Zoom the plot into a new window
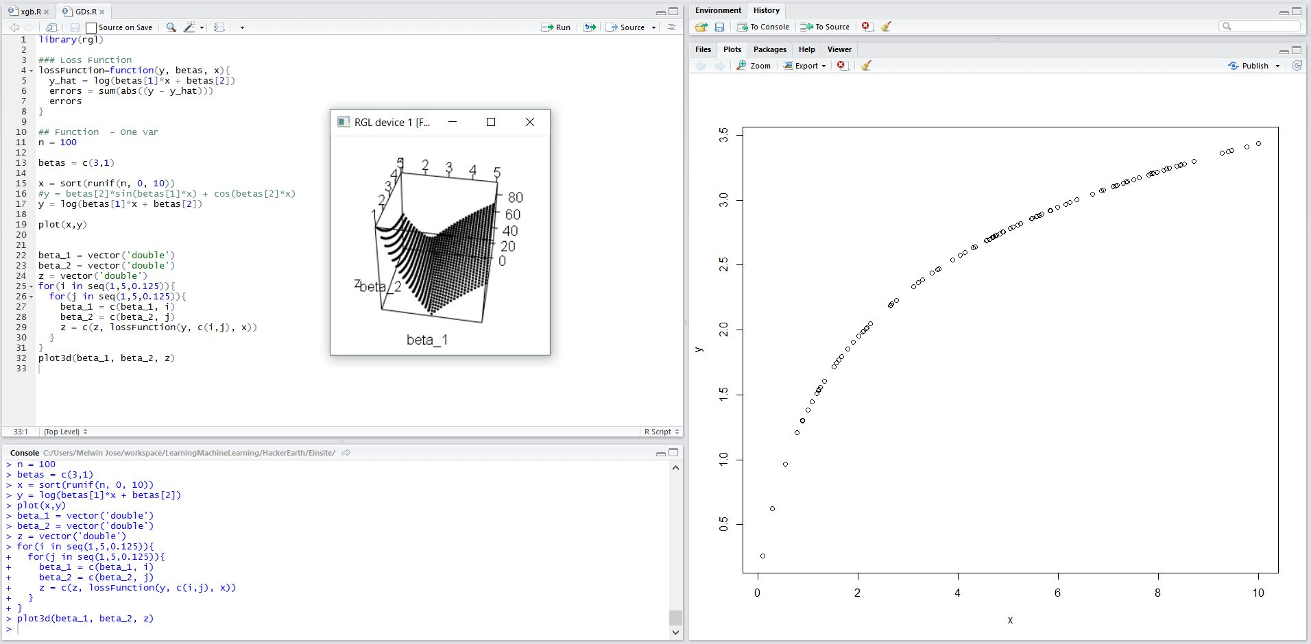The height and width of the screenshot is (644, 1311). tap(754, 66)
